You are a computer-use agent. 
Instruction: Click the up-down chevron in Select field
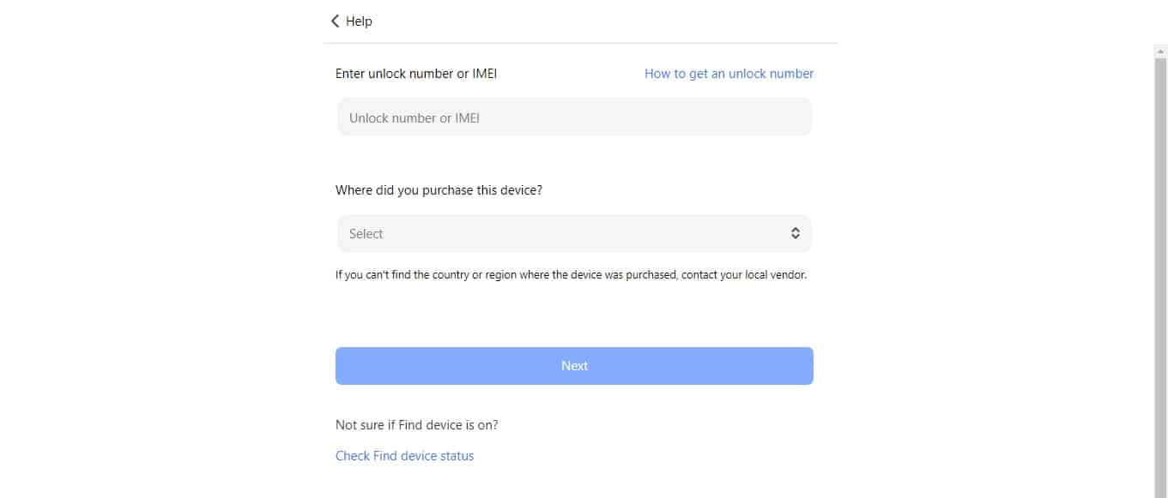coord(796,232)
